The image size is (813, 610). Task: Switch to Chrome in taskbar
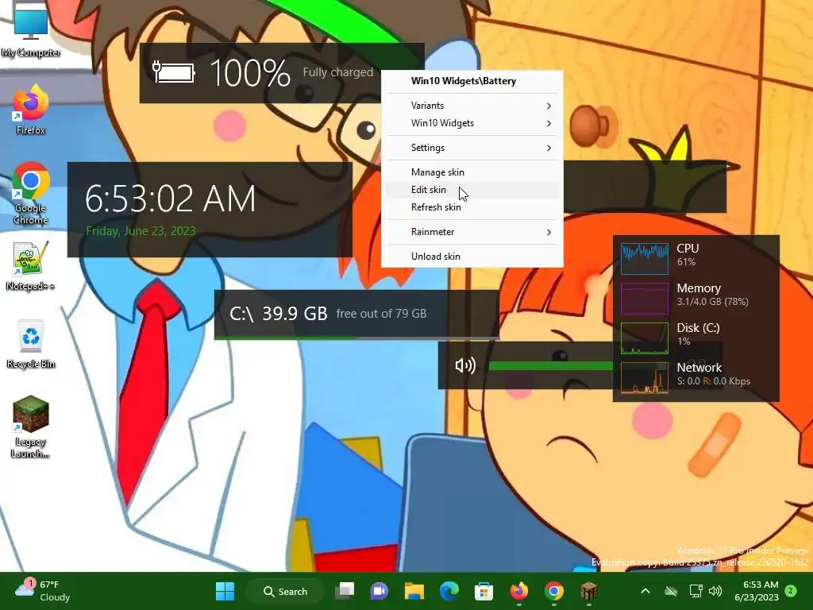click(x=553, y=591)
